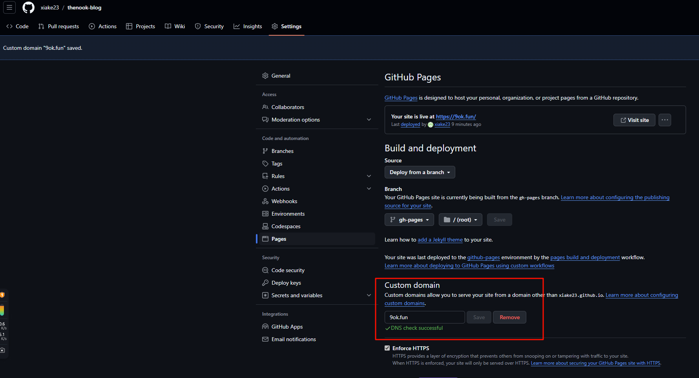Viewport: 699px width, 378px height.
Task: Click the Codespaces icon
Action: (x=265, y=226)
